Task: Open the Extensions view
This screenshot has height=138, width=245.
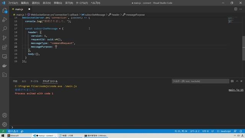Action: click(5, 47)
